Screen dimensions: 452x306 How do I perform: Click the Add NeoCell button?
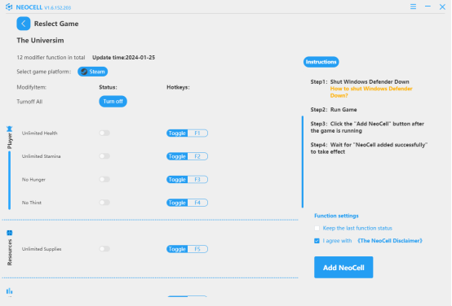click(x=343, y=268)
